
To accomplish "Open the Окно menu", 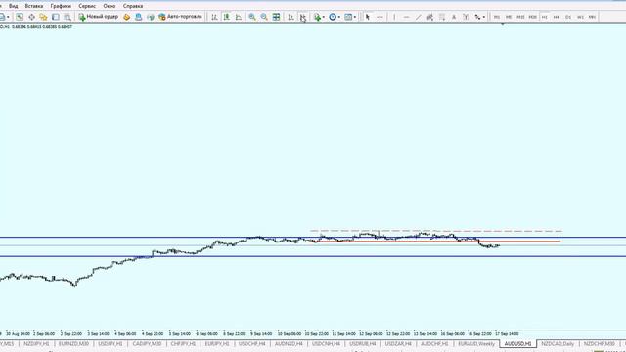I will click(109, 6).
